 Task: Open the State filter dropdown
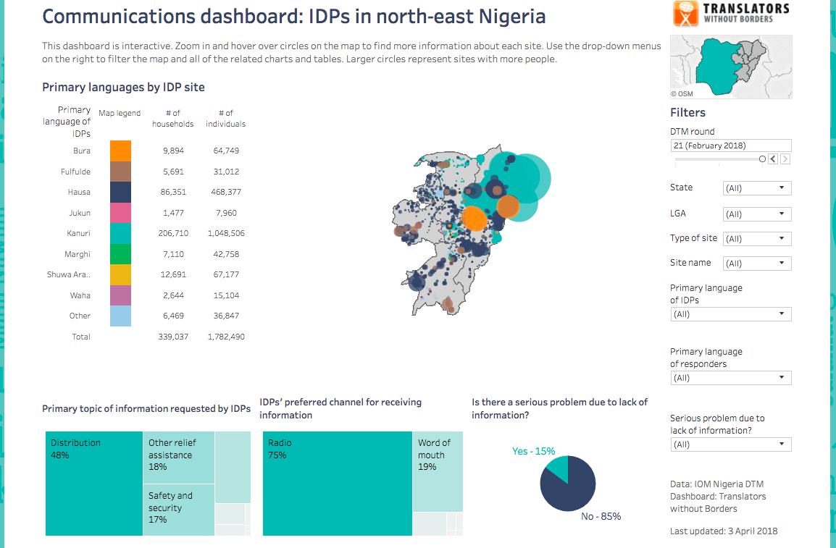(757, 188)
